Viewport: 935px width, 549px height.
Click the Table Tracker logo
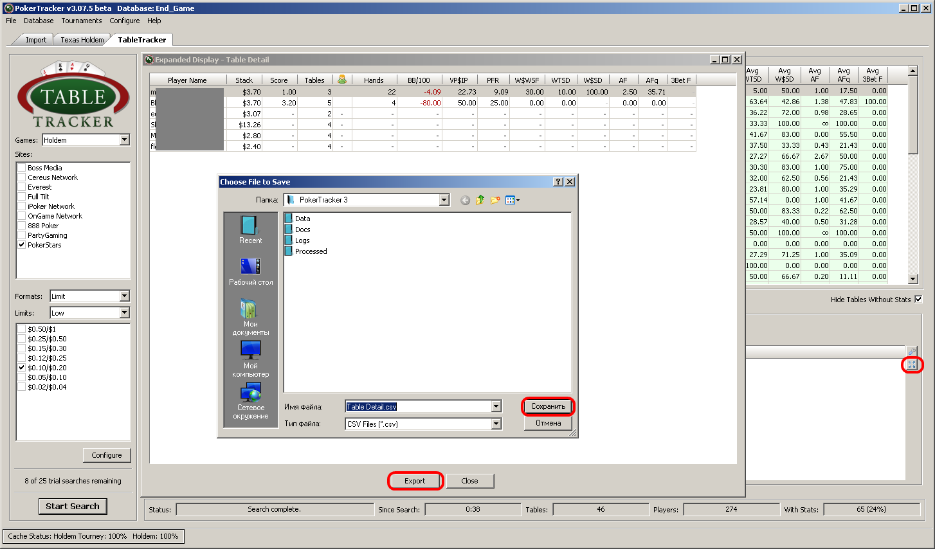point(73,95)
